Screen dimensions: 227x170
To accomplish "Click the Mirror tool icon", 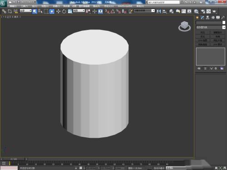I will coord(158,11).
